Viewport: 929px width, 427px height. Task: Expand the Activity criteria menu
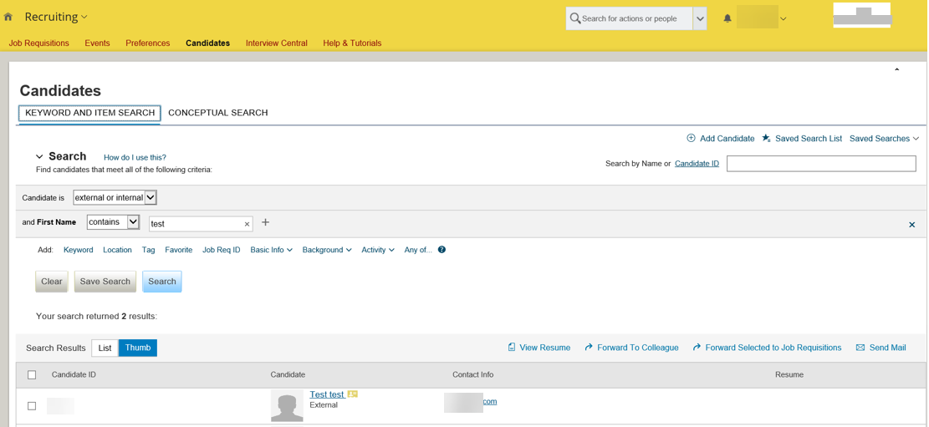(378, 250)
